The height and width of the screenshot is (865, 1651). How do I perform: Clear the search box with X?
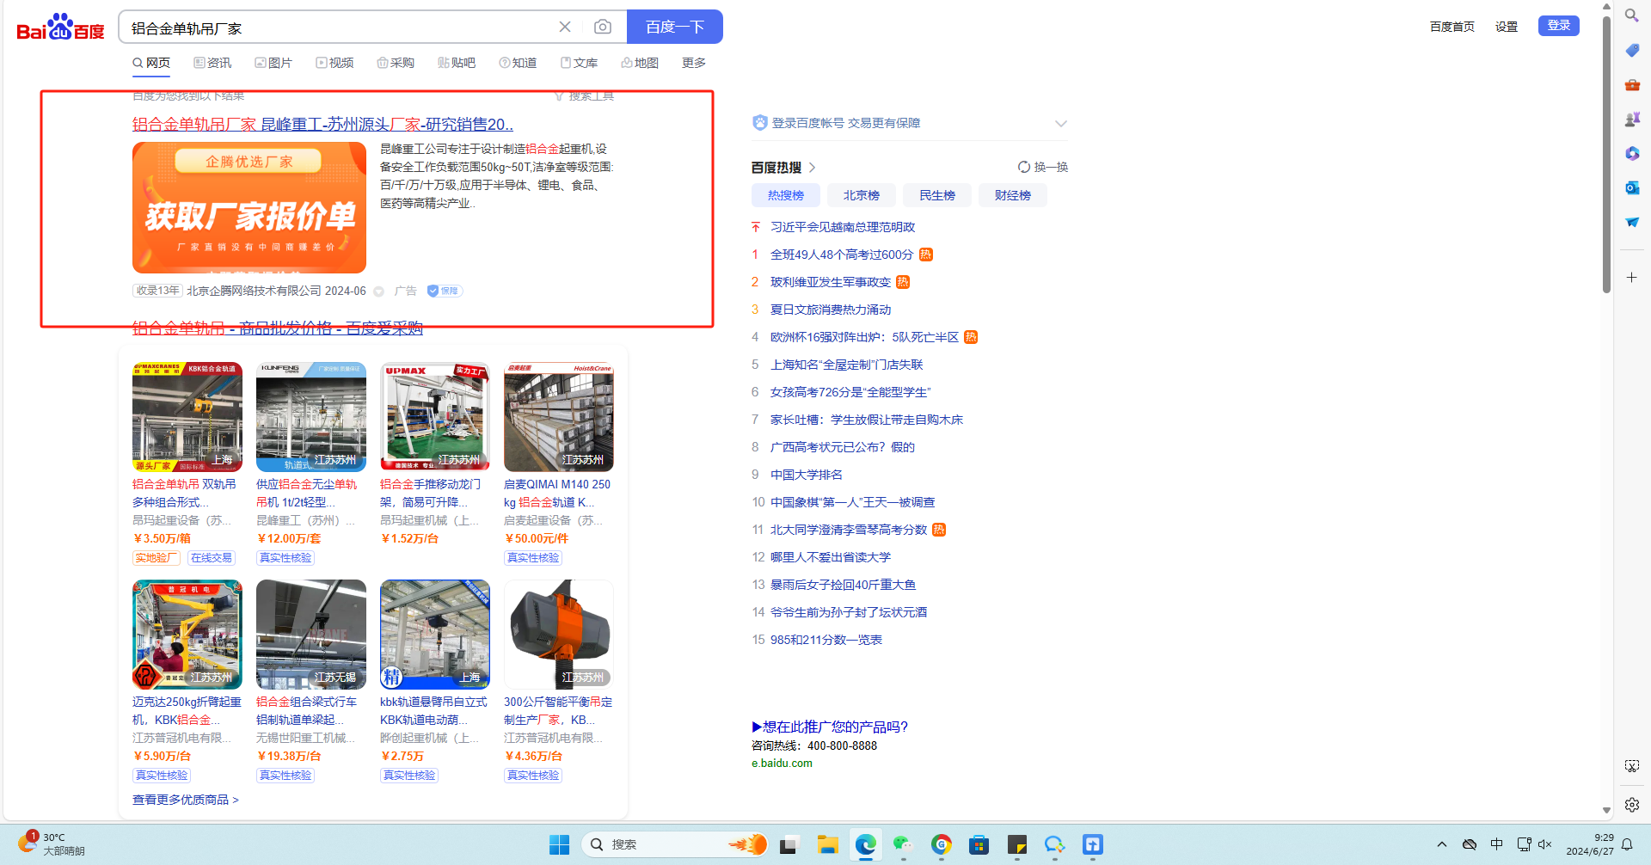[565, 28]
